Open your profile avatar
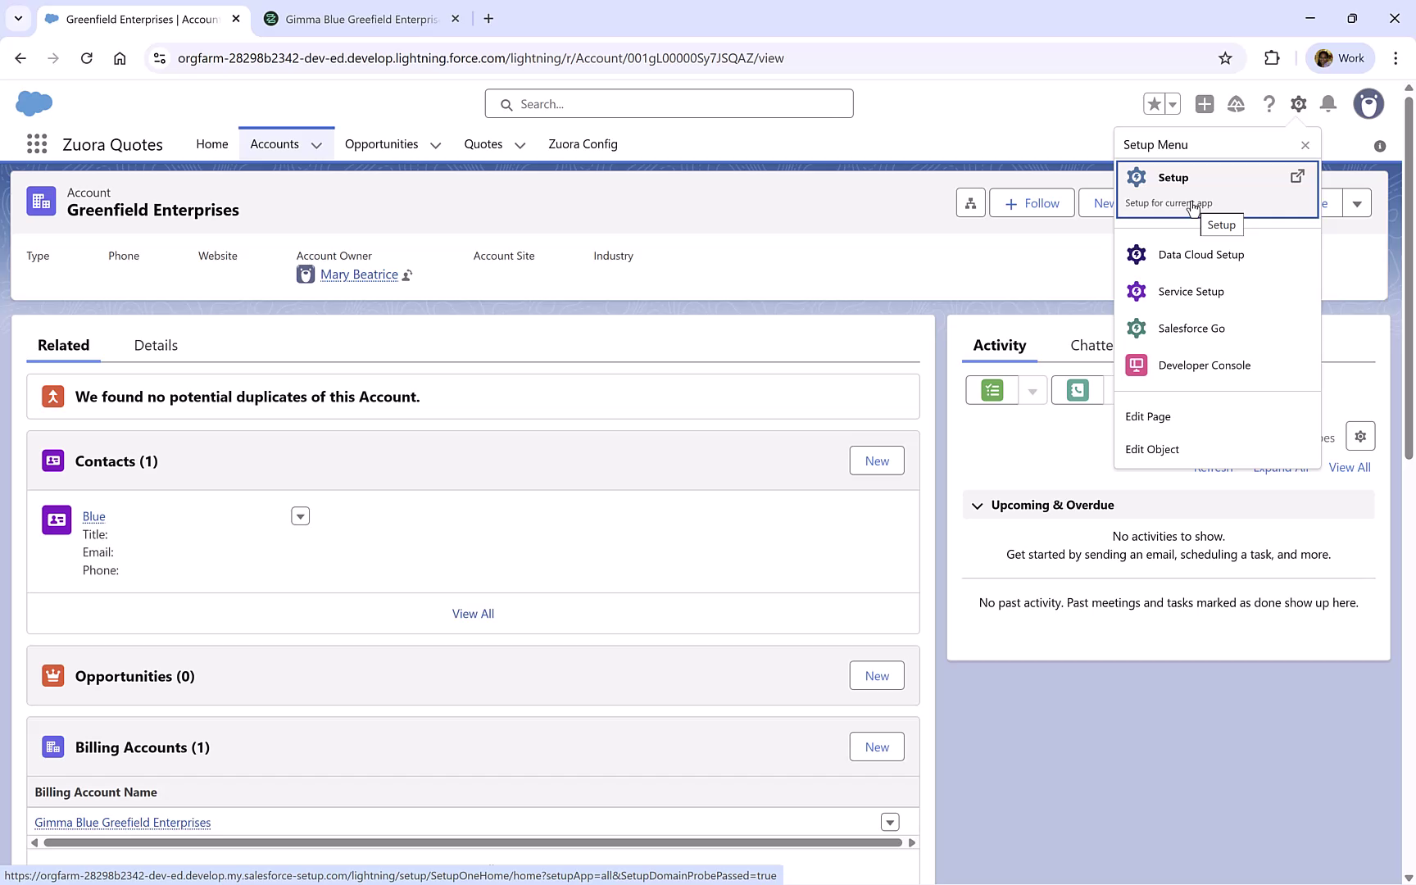Image resolution: width=1416 pixels, height=885 pixels. [x=1368, y=104]
